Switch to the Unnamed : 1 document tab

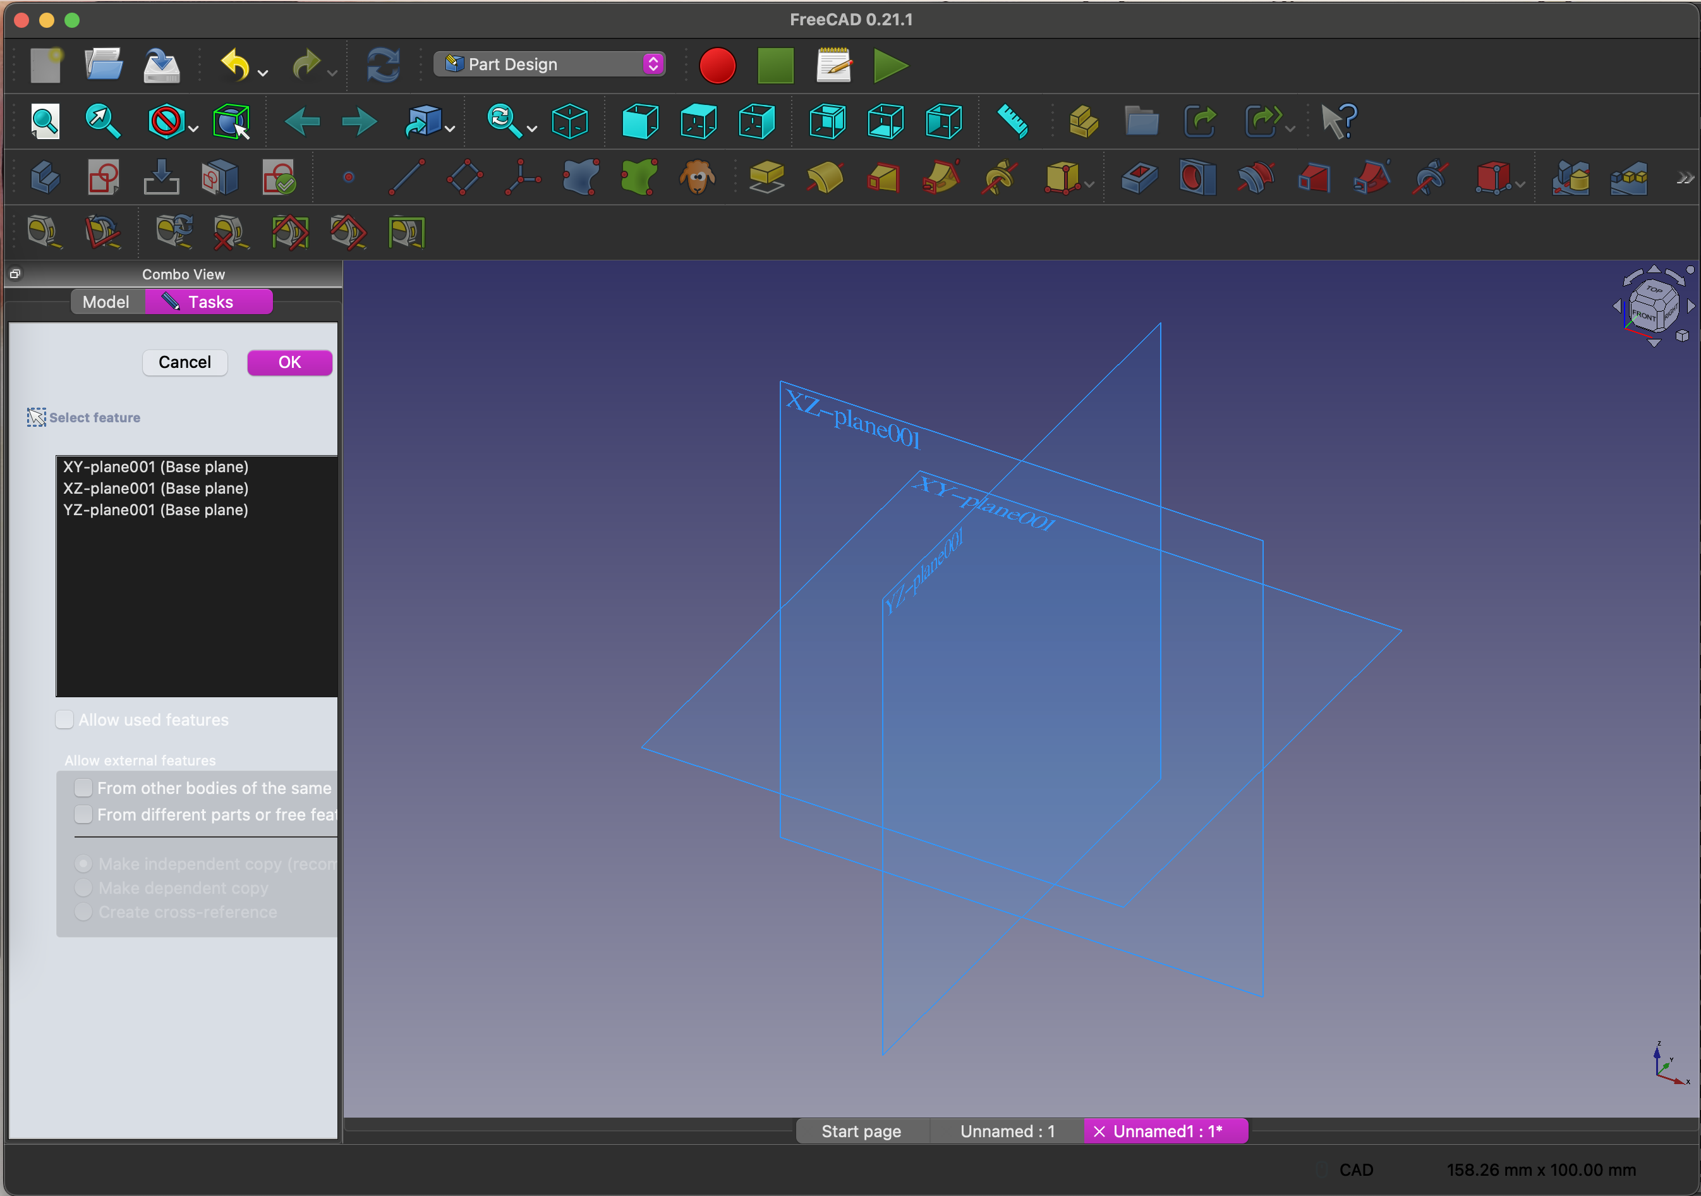coord(1007,1132)
